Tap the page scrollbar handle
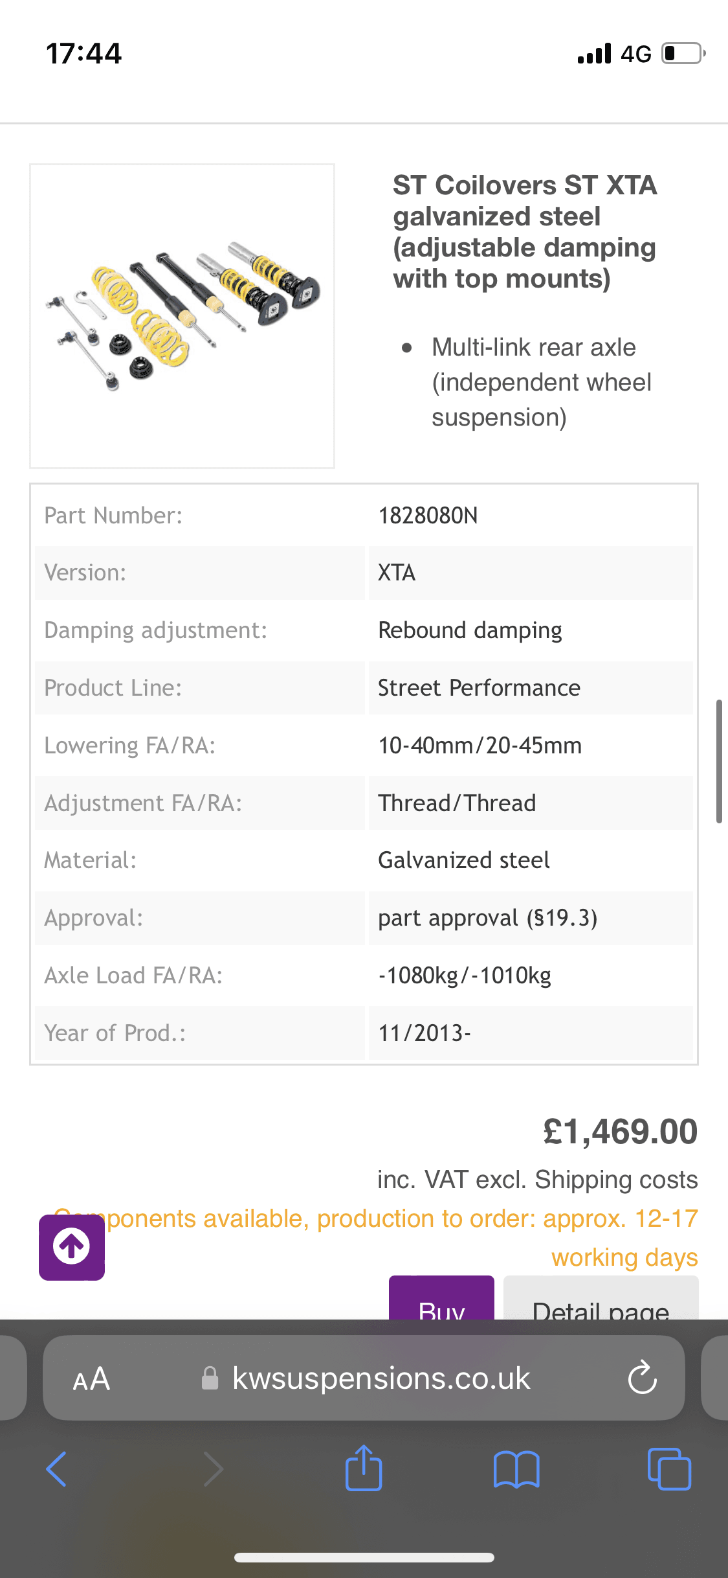Screen dimensions: 728x1578 pyautogui.click(x=719, y=761)
